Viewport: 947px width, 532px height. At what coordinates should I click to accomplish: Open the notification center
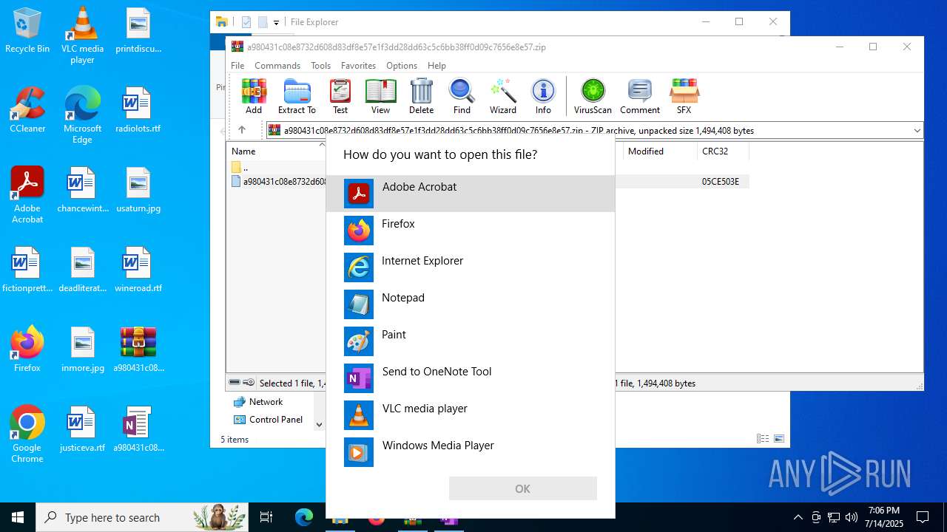pyautogui.click(x=923, y=517)
